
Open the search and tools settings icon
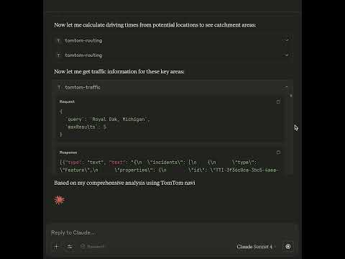coord(70,246)
